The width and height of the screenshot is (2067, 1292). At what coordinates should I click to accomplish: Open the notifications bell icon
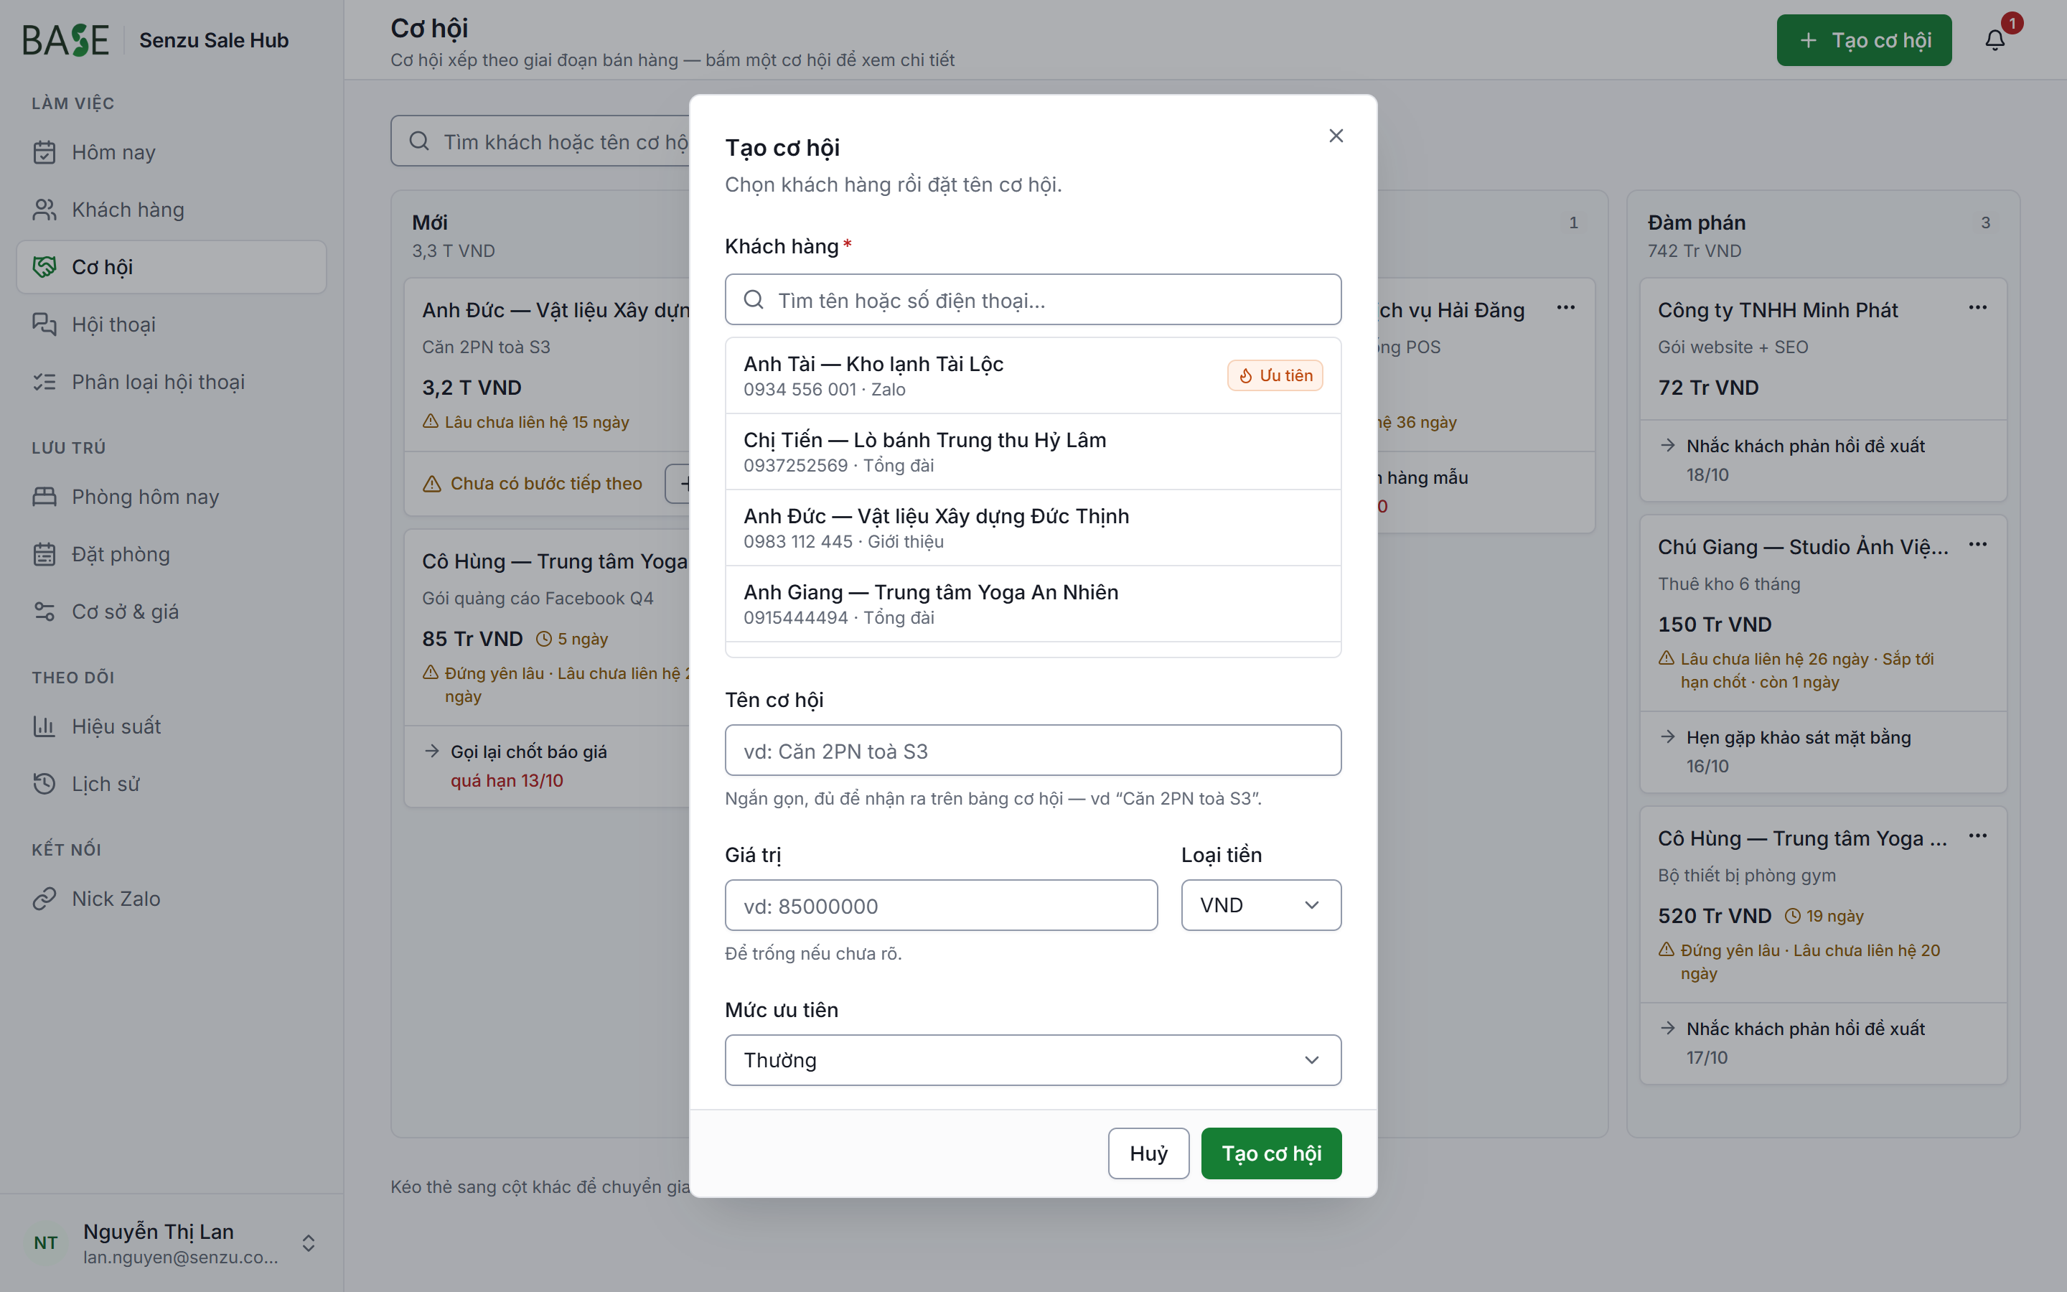pyautogui.click(x=1995, y=40)
